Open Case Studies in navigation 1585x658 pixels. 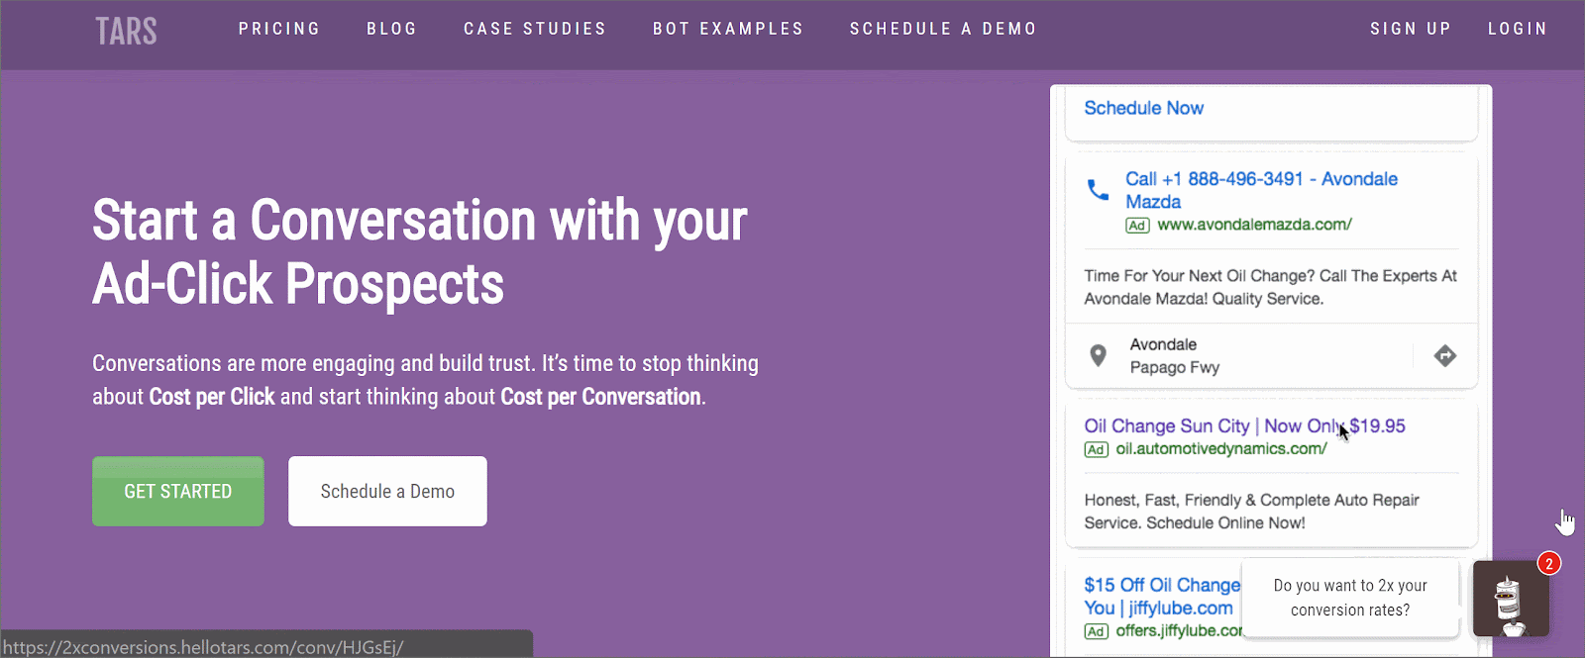[x=535, y=29]
